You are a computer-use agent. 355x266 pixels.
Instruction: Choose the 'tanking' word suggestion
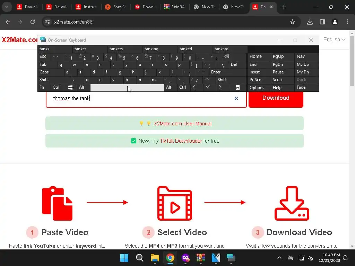point(160,49)
